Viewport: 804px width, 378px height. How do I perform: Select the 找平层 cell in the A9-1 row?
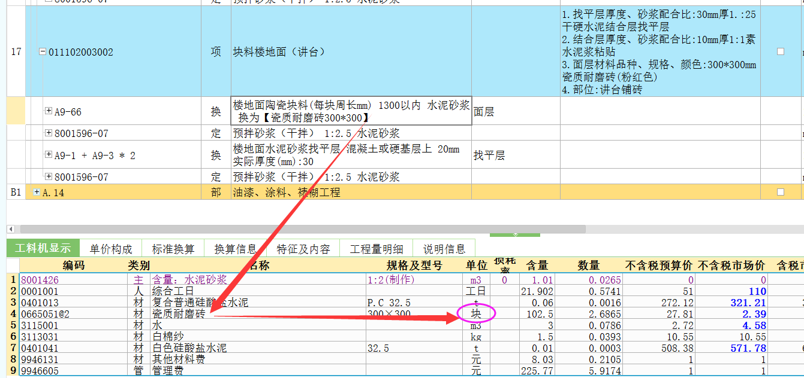[x=516, y=155]
